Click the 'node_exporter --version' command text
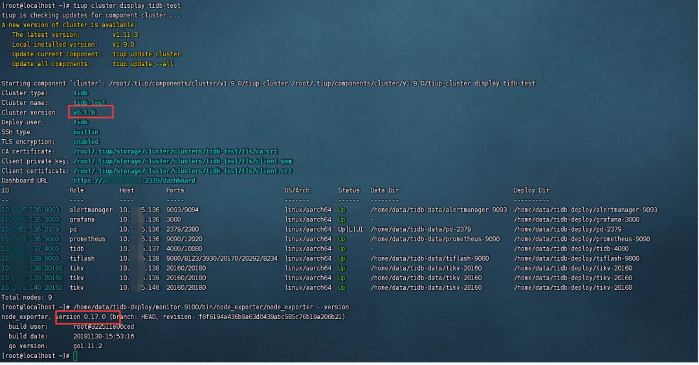Image resolution: width=699 pixels, height=365 pixels. [211, 307]
